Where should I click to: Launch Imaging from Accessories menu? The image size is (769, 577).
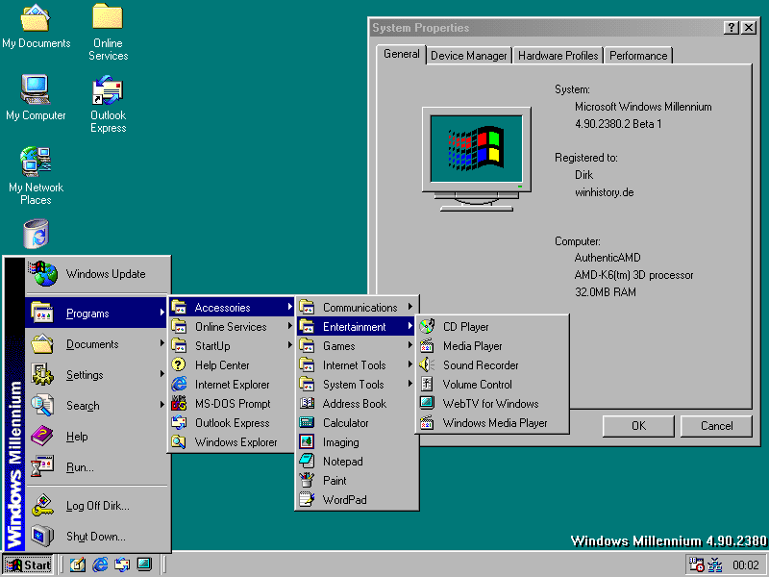[x=357, y=442]
